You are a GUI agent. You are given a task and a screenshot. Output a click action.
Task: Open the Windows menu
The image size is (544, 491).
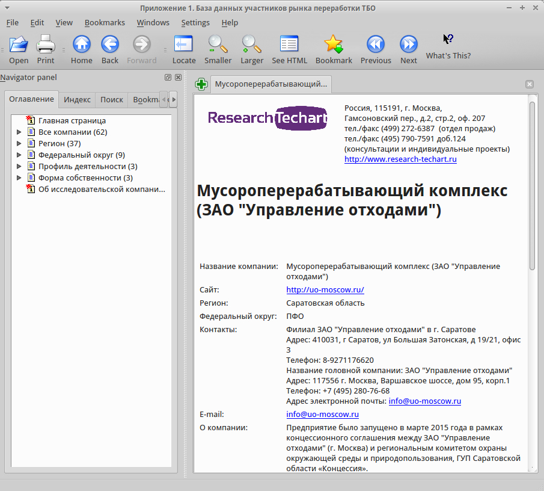pos(153,23)
